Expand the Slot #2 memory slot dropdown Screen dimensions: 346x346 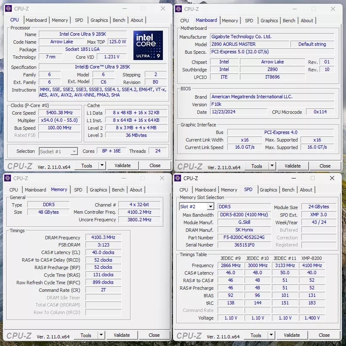tap(210, 207)
